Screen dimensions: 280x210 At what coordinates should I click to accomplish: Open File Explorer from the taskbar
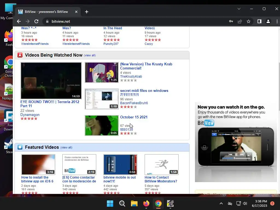[134, 203]
